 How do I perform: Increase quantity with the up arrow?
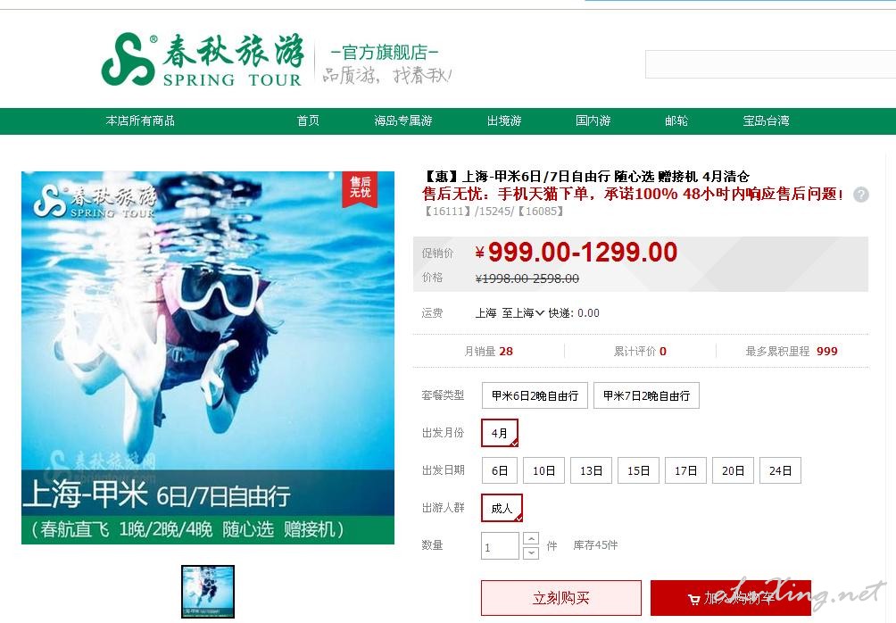coord(531,539)
